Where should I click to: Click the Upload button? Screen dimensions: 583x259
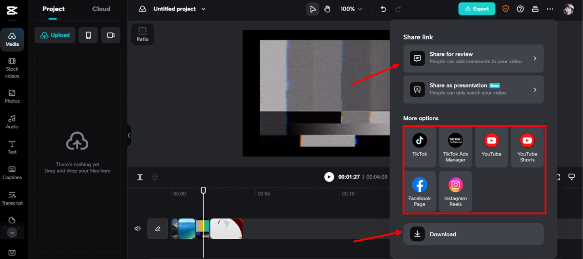click(x=55, y=35)
